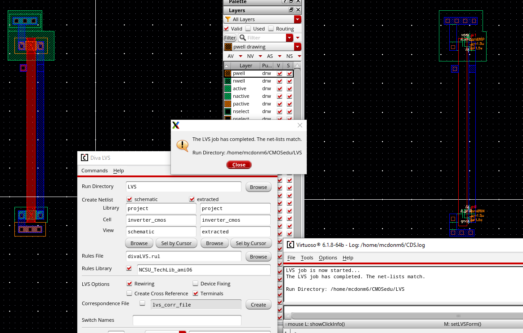Viewport: 523px width, 333px height.
Task: Open the Filter history dropdown arrow
Action: (290, 38)
